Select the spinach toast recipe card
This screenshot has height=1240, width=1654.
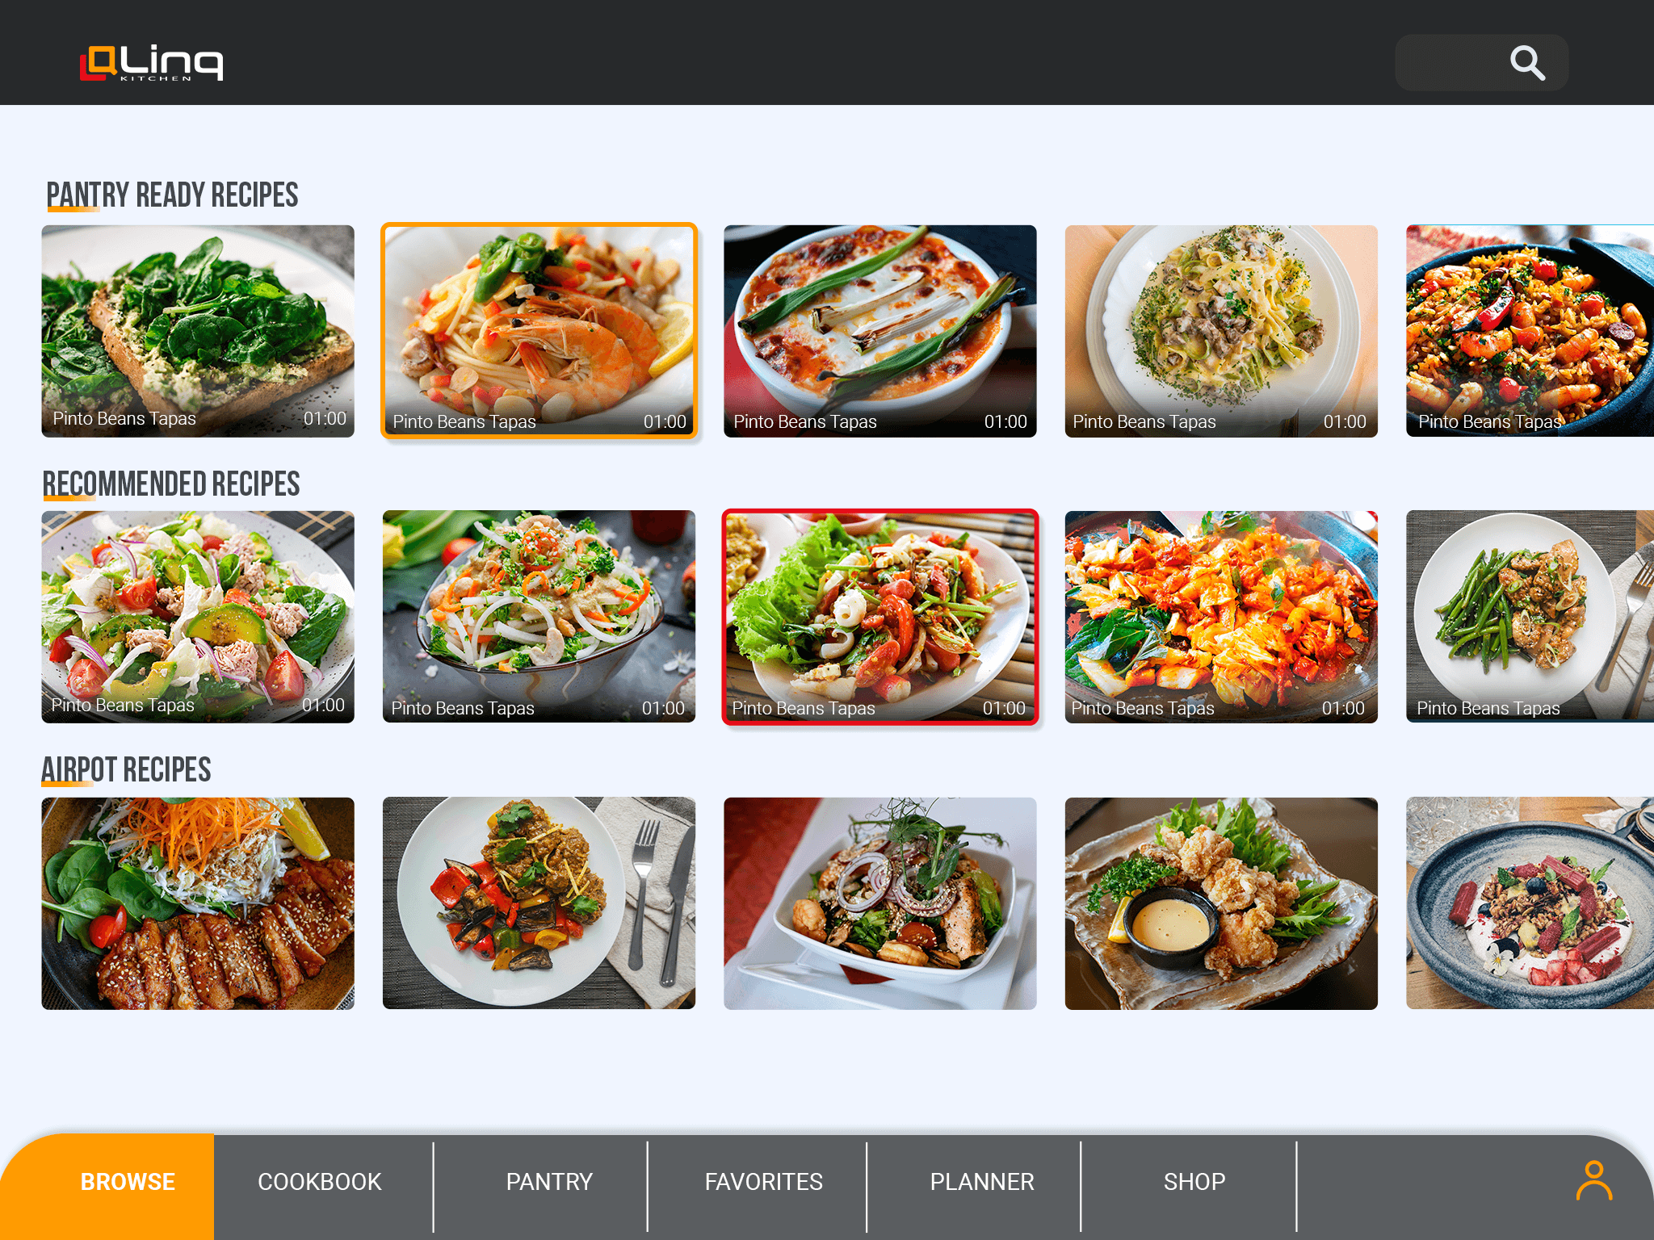tap(198, 331)
